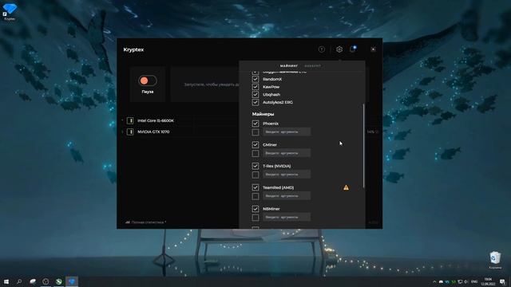Open the Полная статистика link
This screenshot has width=511, height=287.
pyautogui.click(x=146, y=222)
